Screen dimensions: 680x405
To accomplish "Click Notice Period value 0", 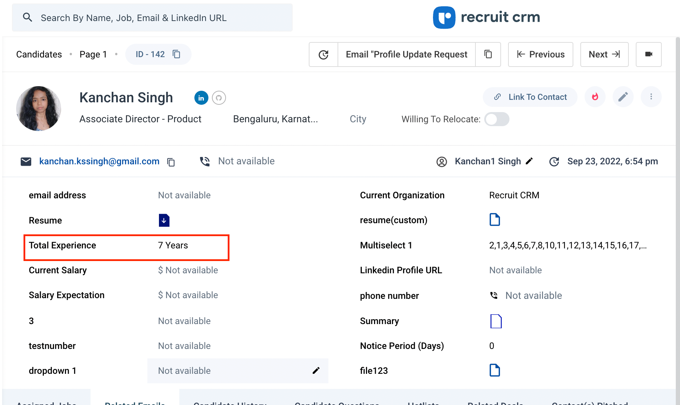I will pyautogui.click(x=492, y=346).
